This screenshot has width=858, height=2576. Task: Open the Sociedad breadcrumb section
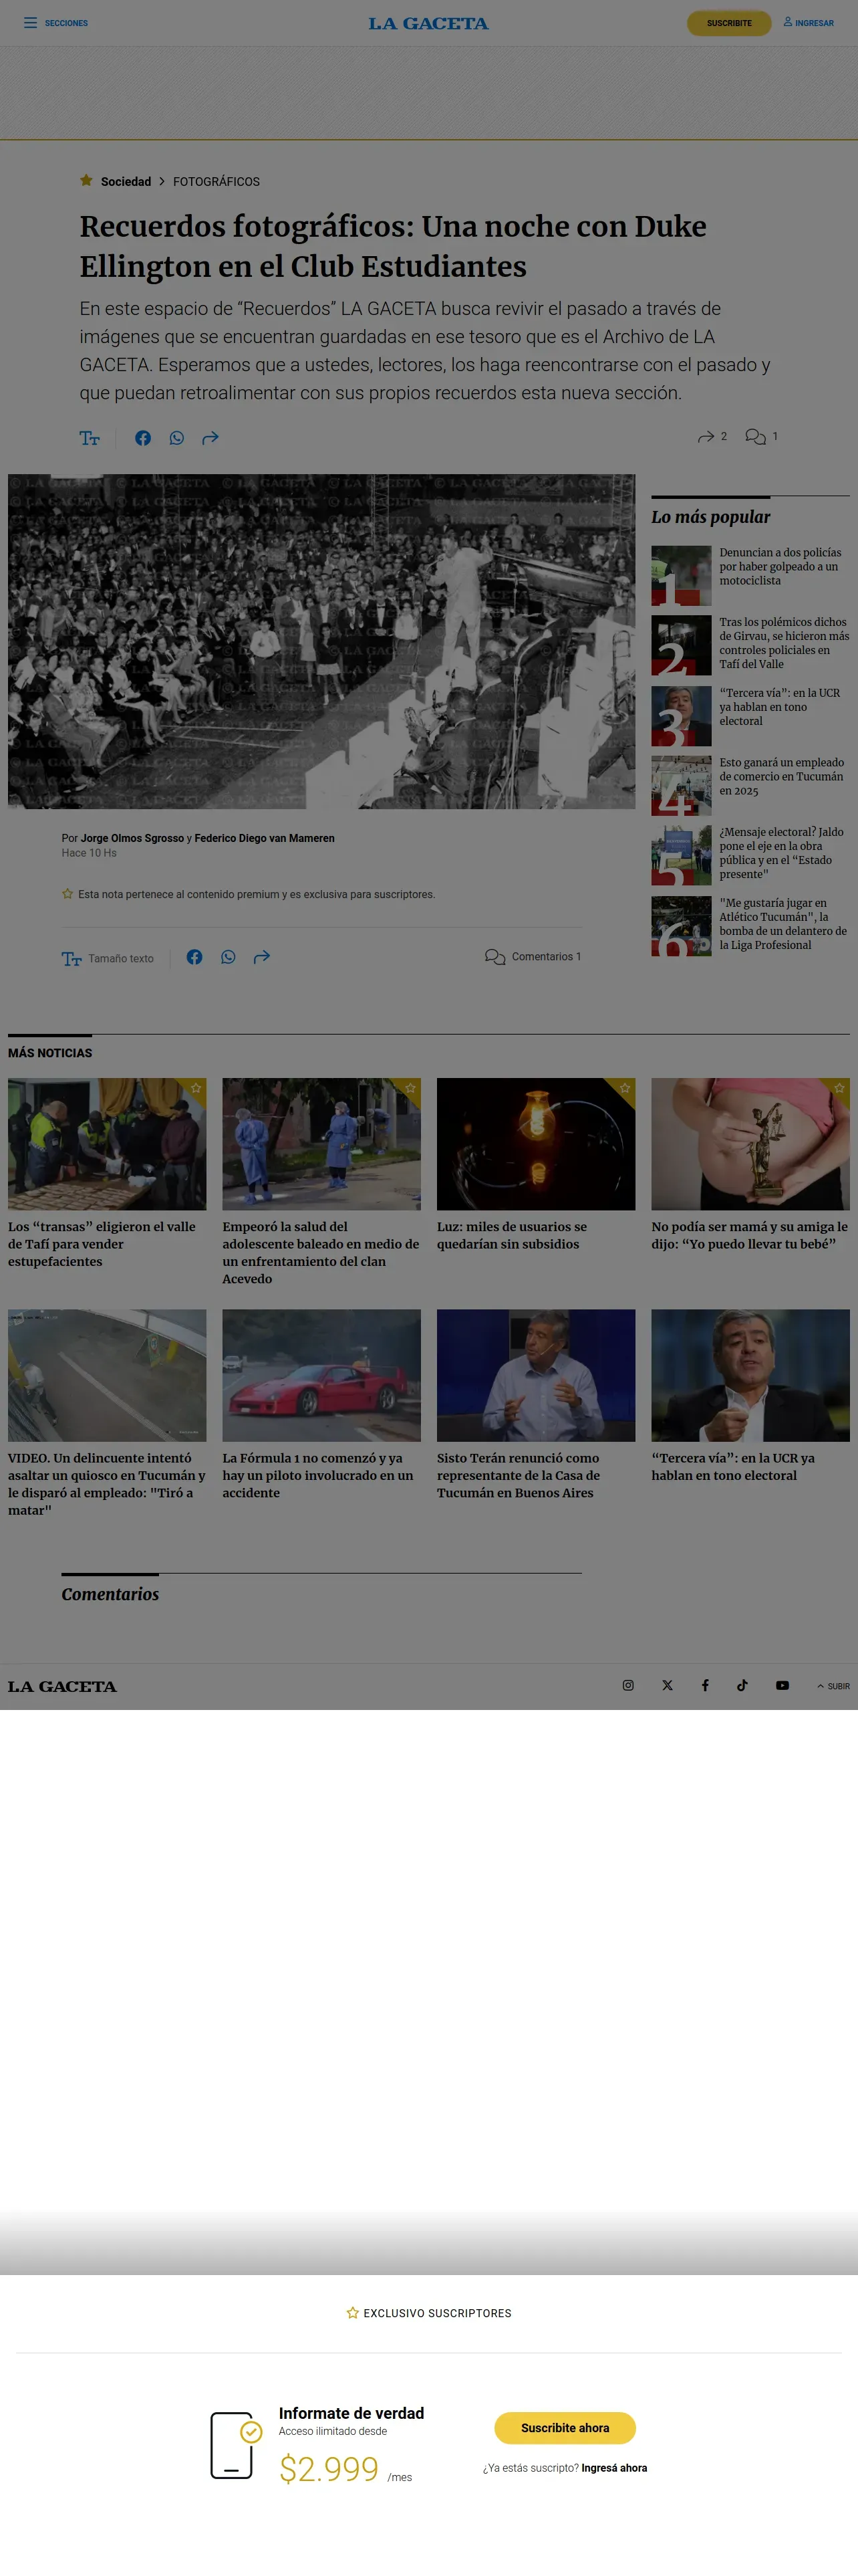coord(125,182)
